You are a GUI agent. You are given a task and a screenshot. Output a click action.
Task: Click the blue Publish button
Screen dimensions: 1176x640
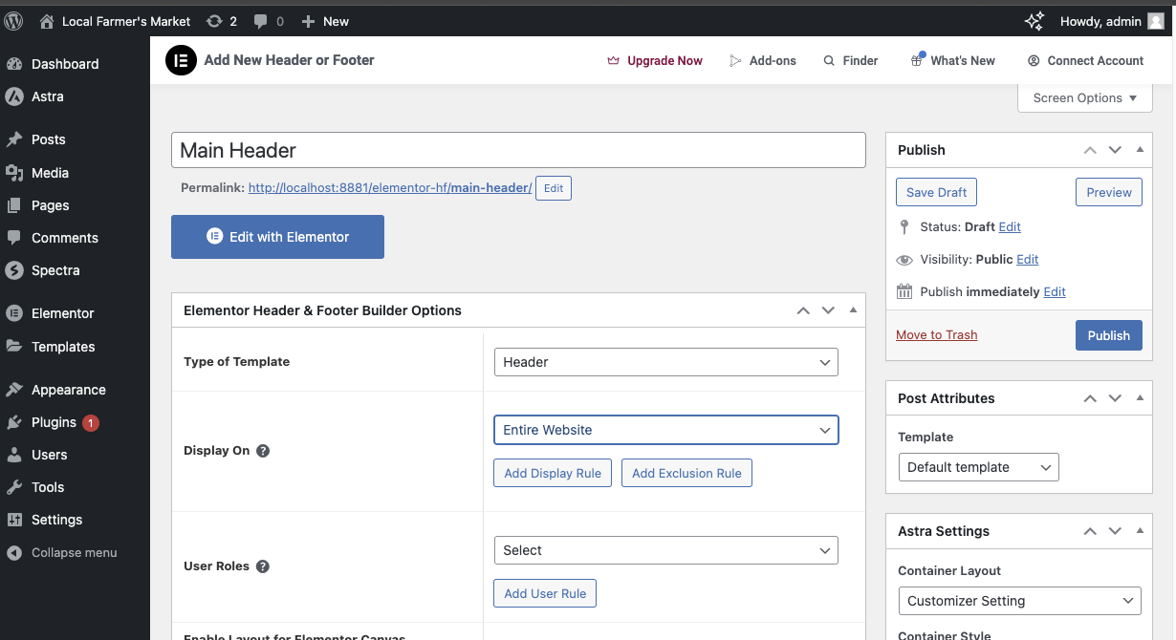coord(1109,335)
